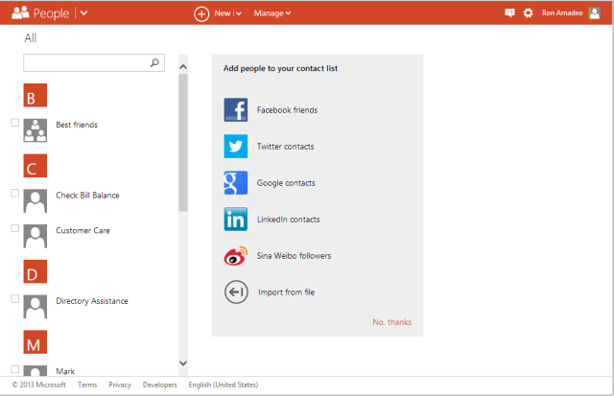This screenshot has height=396, width=614.
Task: Tick the Mark contact checkbox
Action: tap(15, 369)
